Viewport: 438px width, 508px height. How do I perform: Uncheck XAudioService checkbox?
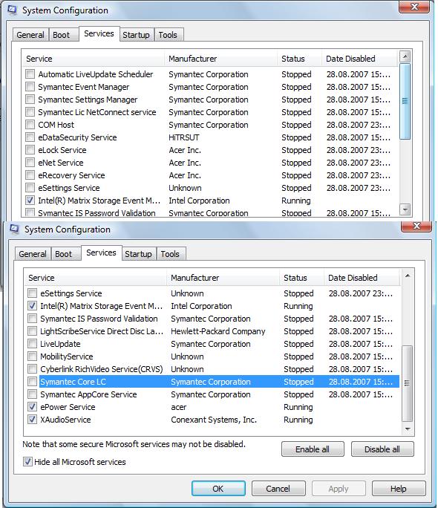tap(33, 419)
